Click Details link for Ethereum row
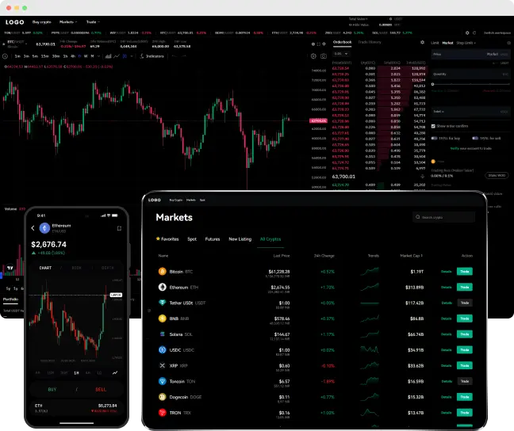 click(x=446, y=288)
